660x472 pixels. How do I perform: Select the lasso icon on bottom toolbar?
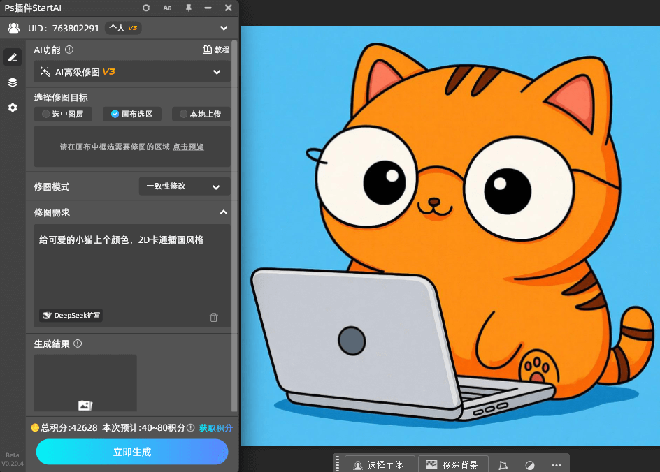point(503,464)
